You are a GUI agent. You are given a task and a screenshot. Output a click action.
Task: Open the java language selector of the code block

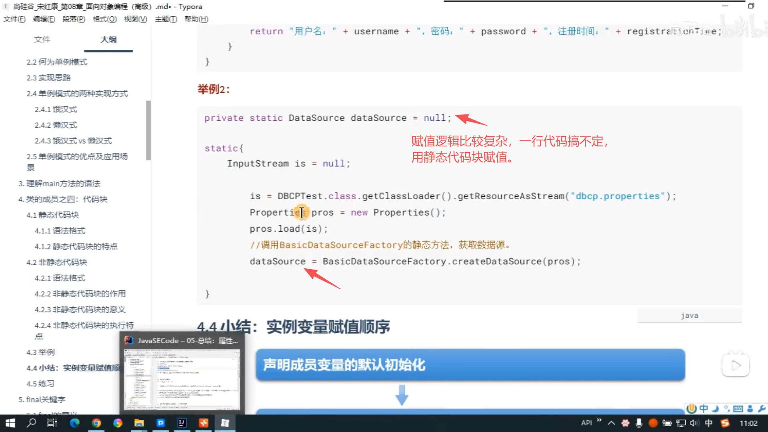(689, 316)
